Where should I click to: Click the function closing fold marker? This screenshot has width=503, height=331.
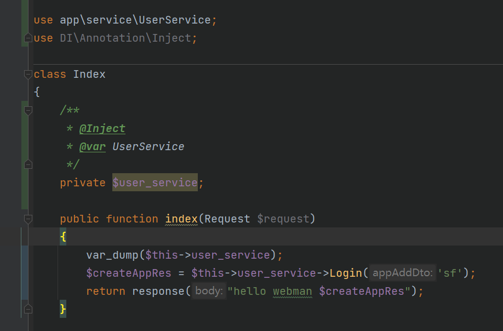(28, 309)
